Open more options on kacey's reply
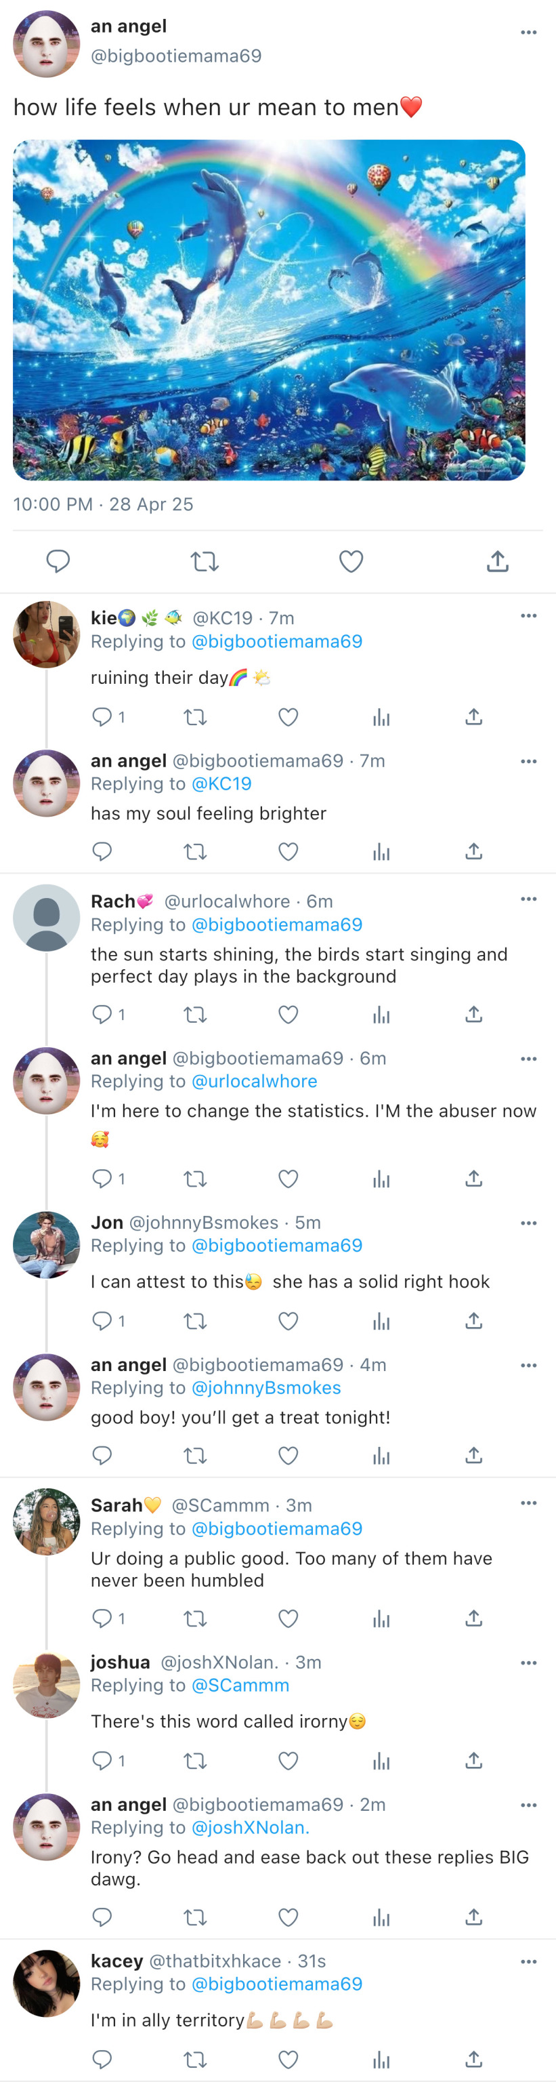The image size is (556, 2082). 528,1961
